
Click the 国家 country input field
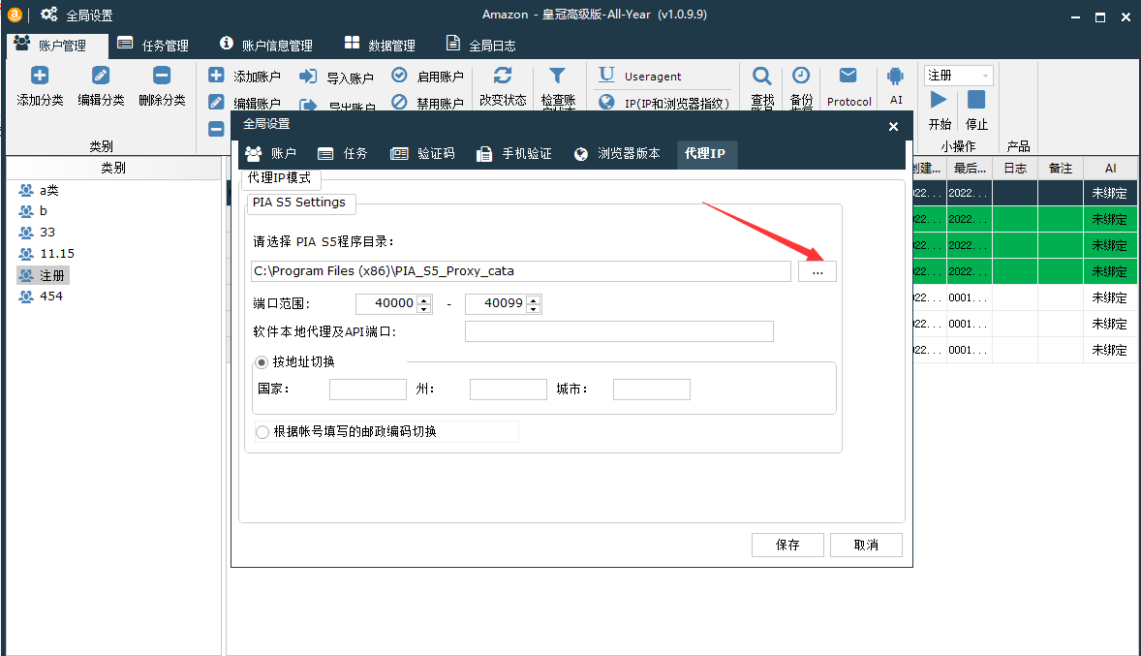(x=368, y=390)
